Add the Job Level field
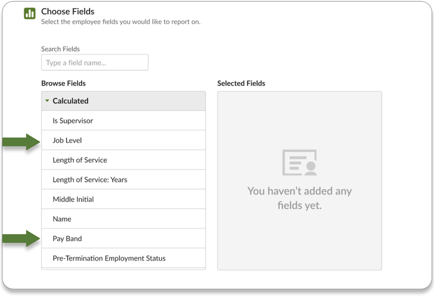Screen dimensions: 434x296 pos(67,140)
